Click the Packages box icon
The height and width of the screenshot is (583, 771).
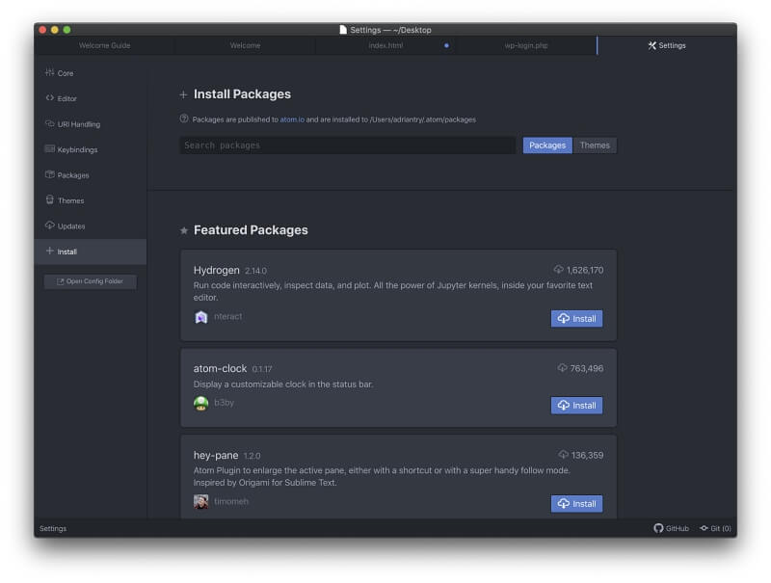(50, 174)
